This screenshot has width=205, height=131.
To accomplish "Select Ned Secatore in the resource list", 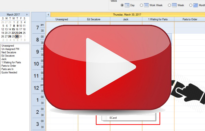I will [9, 52].
